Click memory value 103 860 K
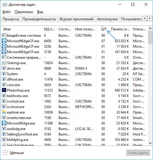Image resolution: width=153 pixels, height=160 pixels. pyautogui.click(x=122, y=140)
